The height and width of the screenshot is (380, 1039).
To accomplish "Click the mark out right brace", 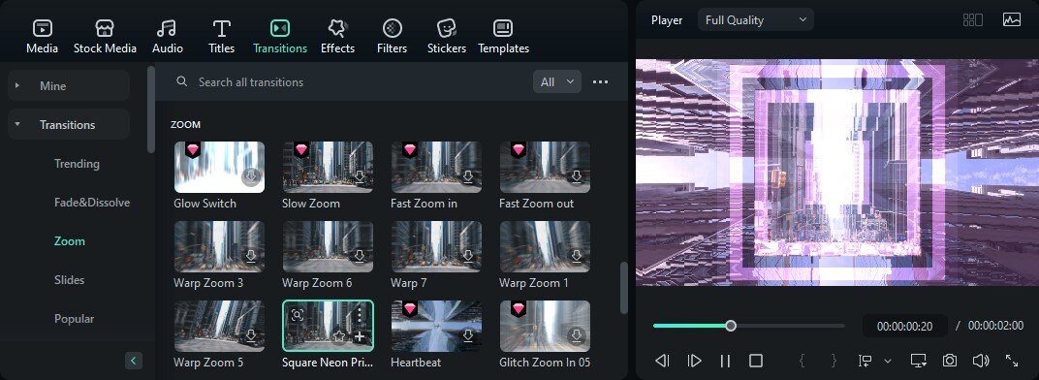I will click(x=834, y=361).
